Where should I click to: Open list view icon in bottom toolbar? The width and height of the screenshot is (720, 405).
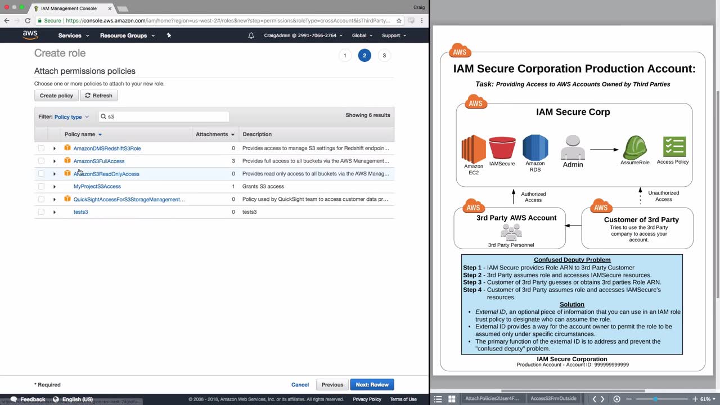click(438, 399)
